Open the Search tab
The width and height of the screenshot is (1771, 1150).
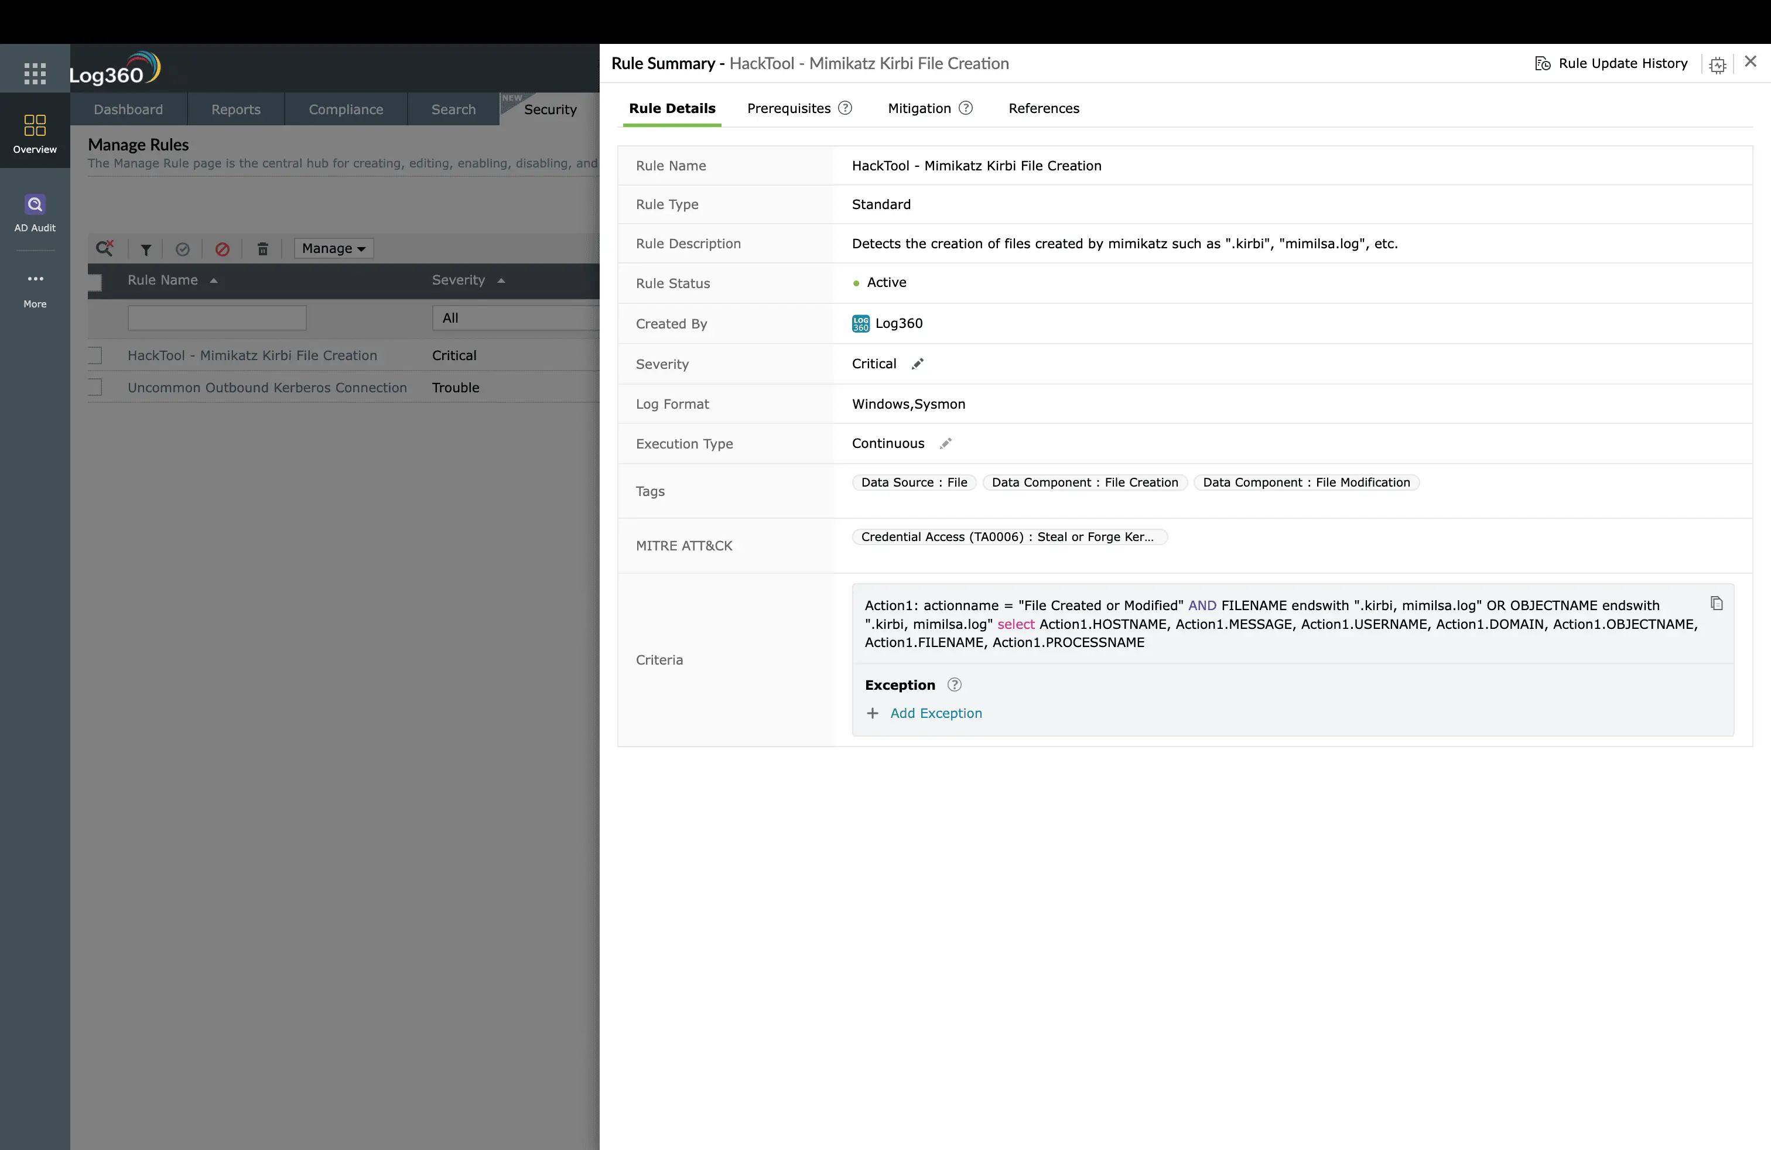click(453, 109)
